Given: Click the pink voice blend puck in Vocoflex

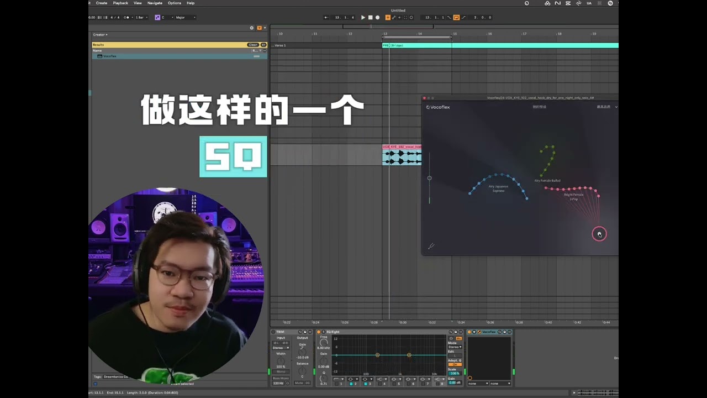Looking at the screenshot, I should (599, 234).
